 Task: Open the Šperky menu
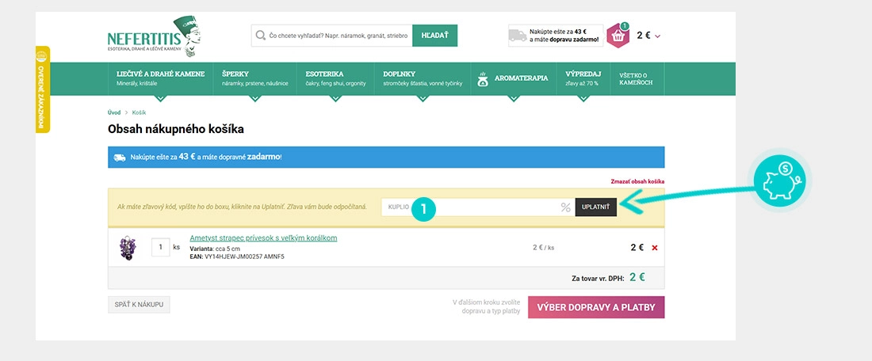click(x=254, y=78)
